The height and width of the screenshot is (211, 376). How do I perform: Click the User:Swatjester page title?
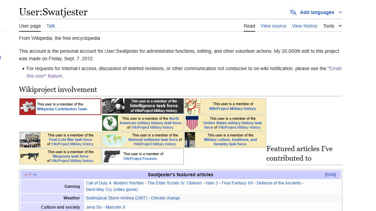click(x=53, y=12)
